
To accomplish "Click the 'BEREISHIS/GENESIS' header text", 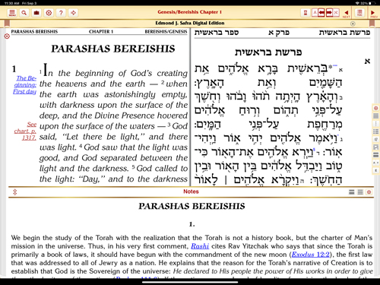I will pos(166,32).
